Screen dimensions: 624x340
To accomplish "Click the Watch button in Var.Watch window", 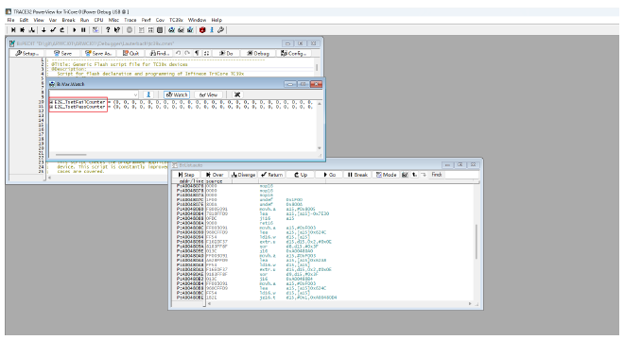I will (177, 94).
